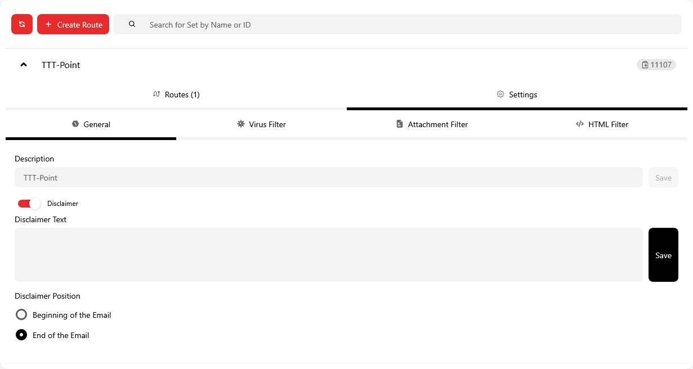Click the search magnifier icon
This screenshot has width=693, height=369.
point(132,24)
